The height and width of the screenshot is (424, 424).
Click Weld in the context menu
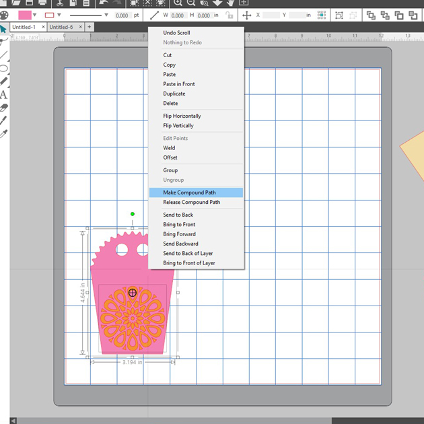pyautogui.click(x=169, y=148)
